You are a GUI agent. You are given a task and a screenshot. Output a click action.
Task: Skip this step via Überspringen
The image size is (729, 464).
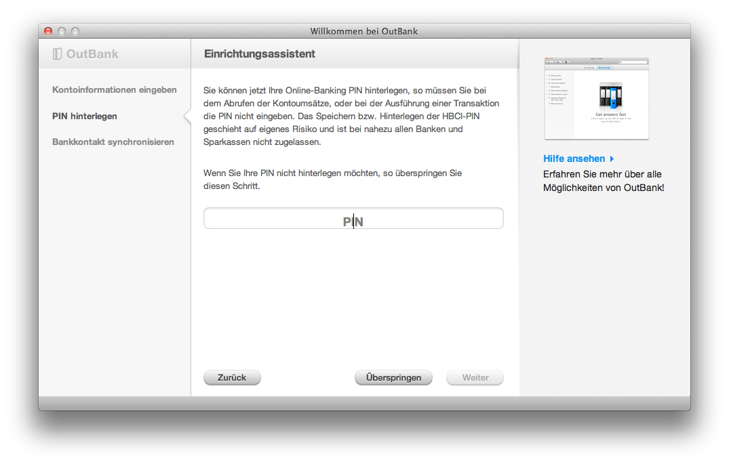pos(393,377)
